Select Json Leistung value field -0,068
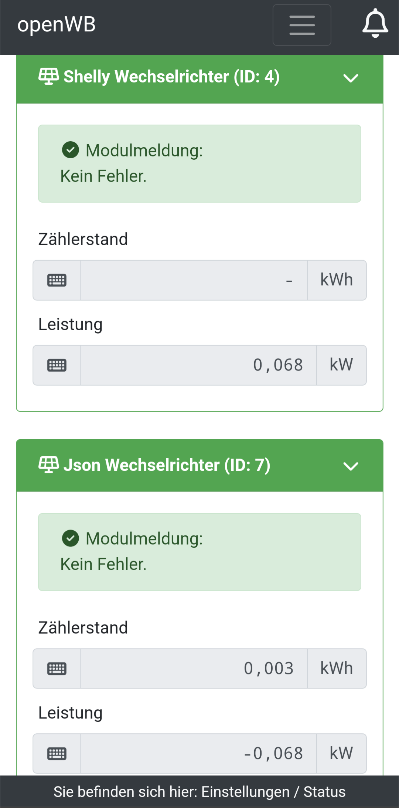The width and height of the screenshot is (399, 808). (198, 754)
